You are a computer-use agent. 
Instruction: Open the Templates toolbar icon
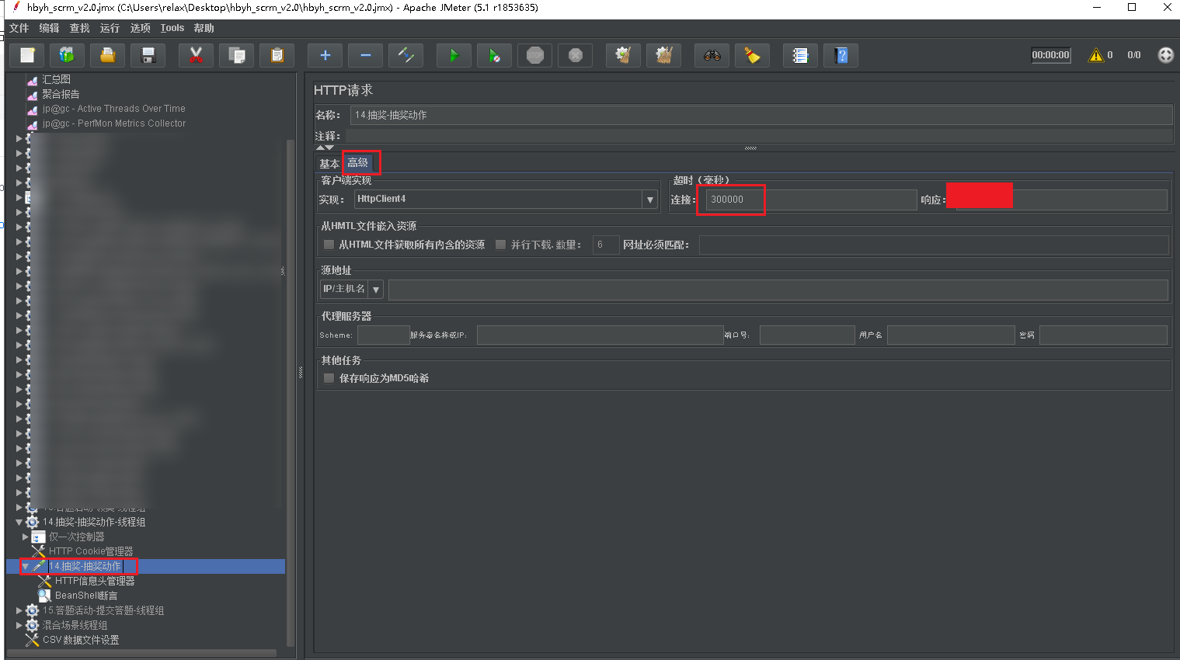pyautogui.click(x=68, y=55)
